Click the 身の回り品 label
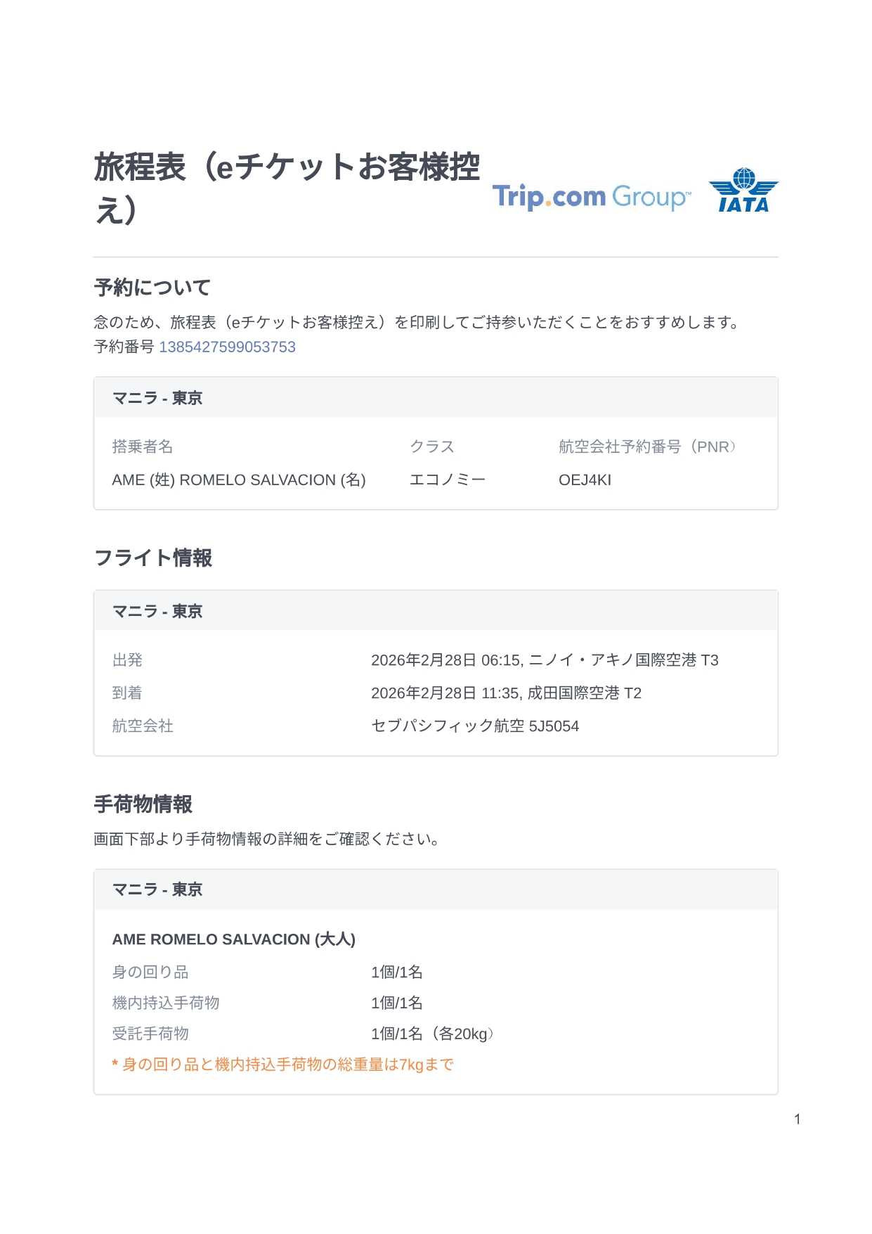The height and width of the screenshot is (1234, 872). (x=150, y=972)
